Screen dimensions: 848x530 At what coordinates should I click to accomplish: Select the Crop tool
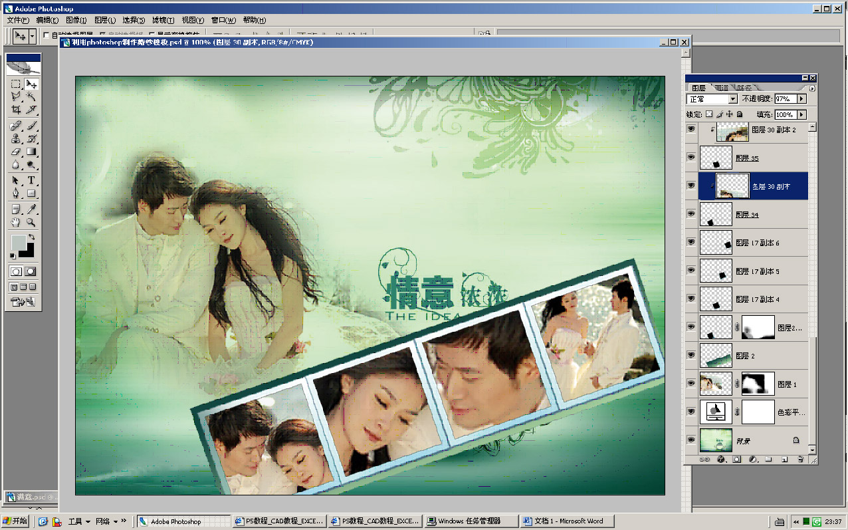(16, 110)
